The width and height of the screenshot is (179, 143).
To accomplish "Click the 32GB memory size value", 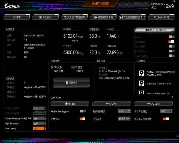I will [26, 52].
